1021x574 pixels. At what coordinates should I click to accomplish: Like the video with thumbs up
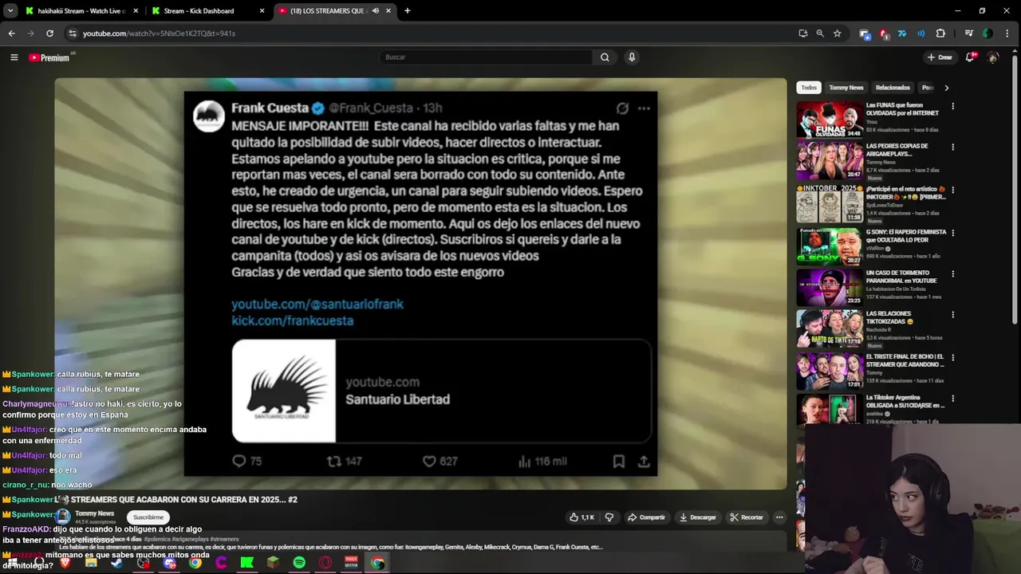(x=581, y=517)
